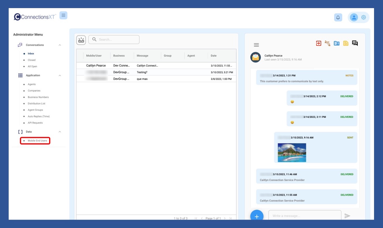The width and height of the screenshot is (383, 228).
Task: Click the settings gear icon
Action: (x=364, y=17)
